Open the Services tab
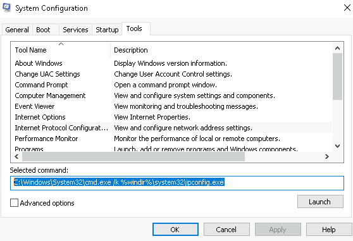Image resolution: width=353 pixels, height=241 pixels. point(75,30)
